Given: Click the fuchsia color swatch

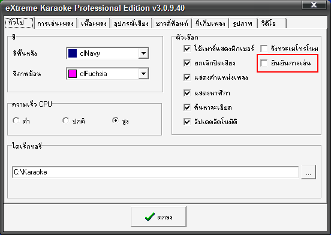Looking at the screenshot, I should 73,74.
